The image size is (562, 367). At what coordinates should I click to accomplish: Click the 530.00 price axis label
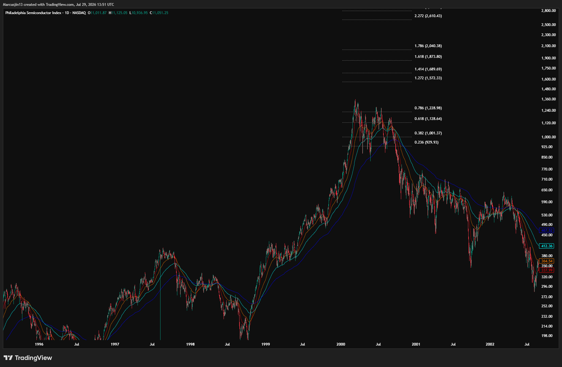point(547,215)
